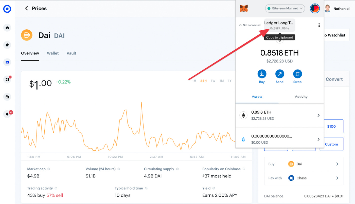Click the info icon next to Market cap
Viewport: 355px width, 204px height.
tap(49, 169)
